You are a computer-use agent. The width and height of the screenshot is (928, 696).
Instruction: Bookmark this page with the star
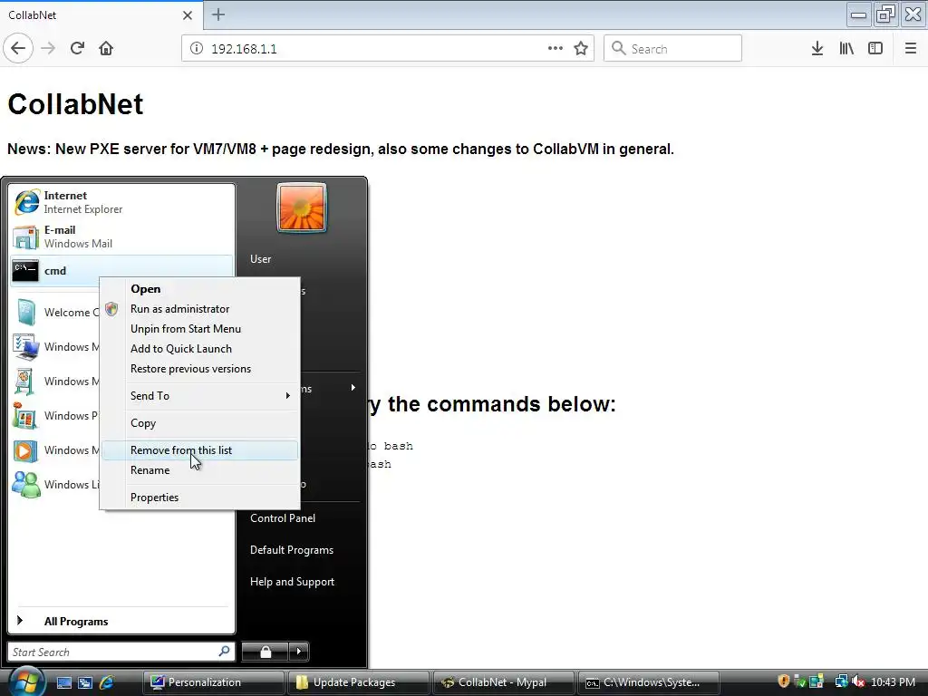point(581,49)
